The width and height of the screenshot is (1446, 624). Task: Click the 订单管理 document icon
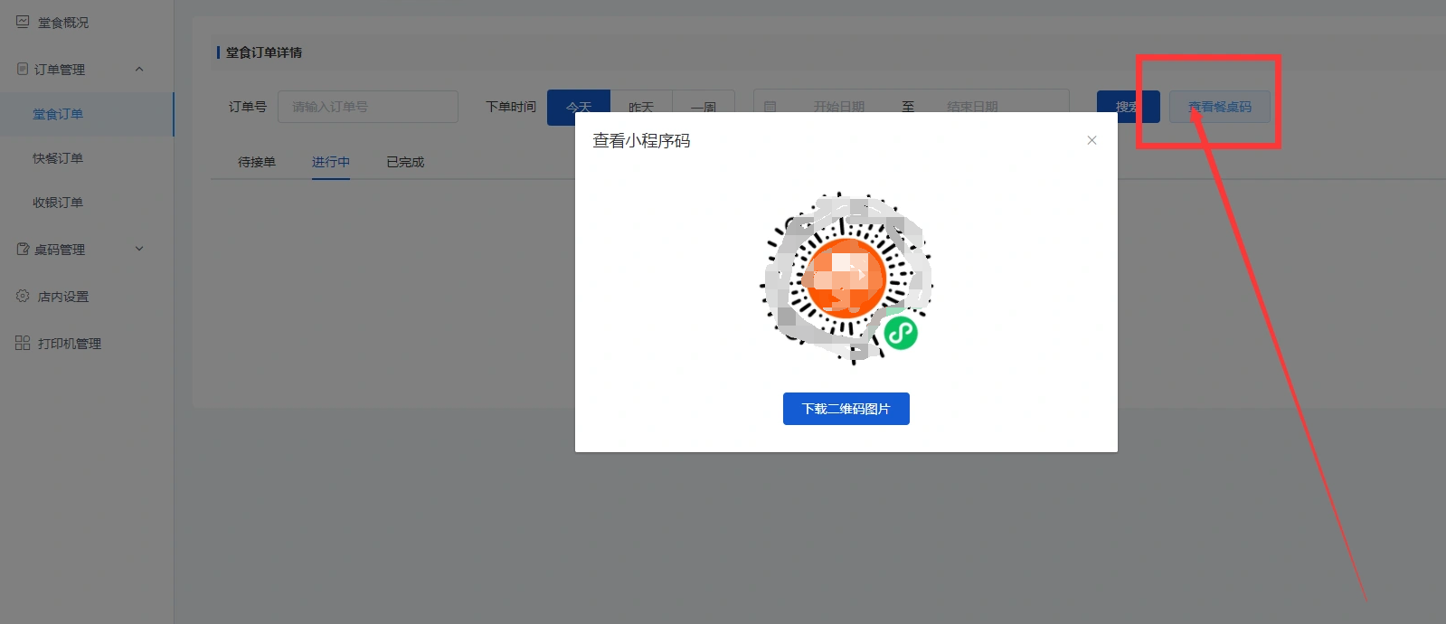pos(23,69)
